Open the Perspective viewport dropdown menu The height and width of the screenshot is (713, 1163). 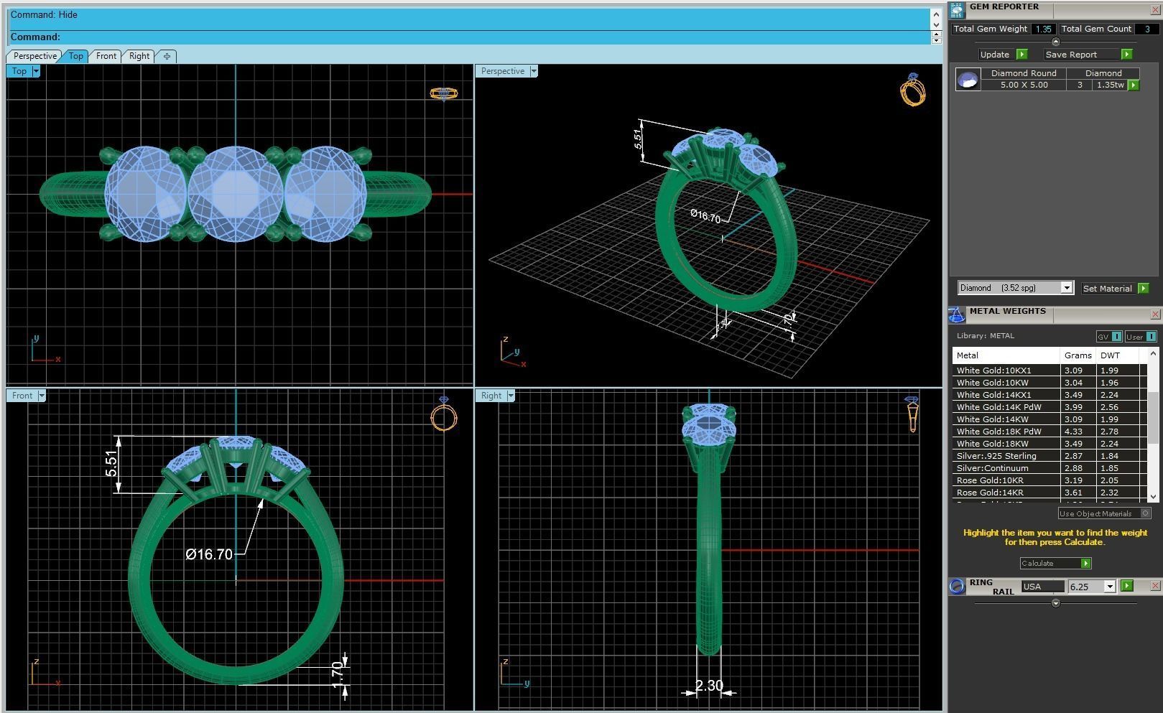click(x=533, y=71)
